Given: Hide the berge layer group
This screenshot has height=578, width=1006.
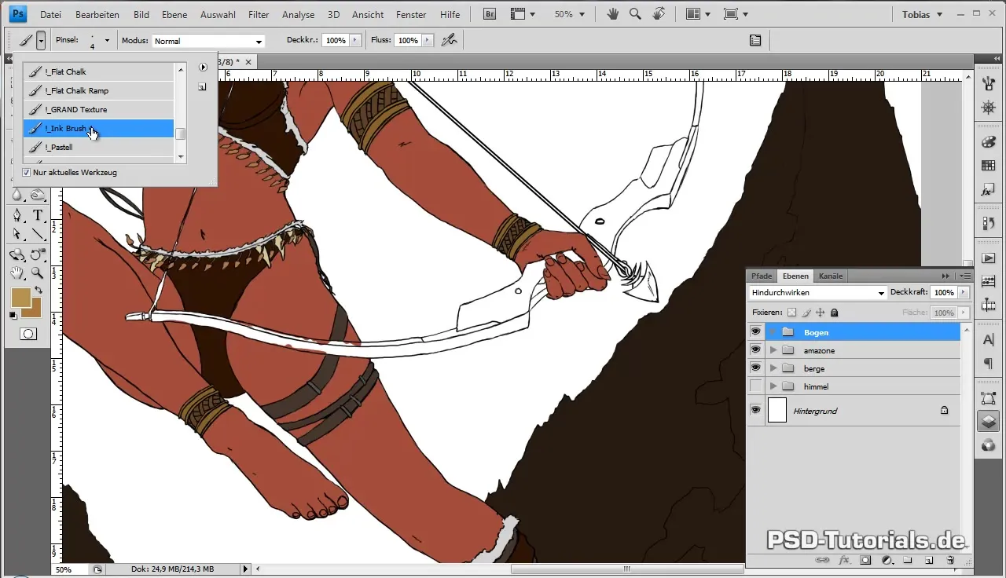Looking at the screenshot, I should (755, 368).
